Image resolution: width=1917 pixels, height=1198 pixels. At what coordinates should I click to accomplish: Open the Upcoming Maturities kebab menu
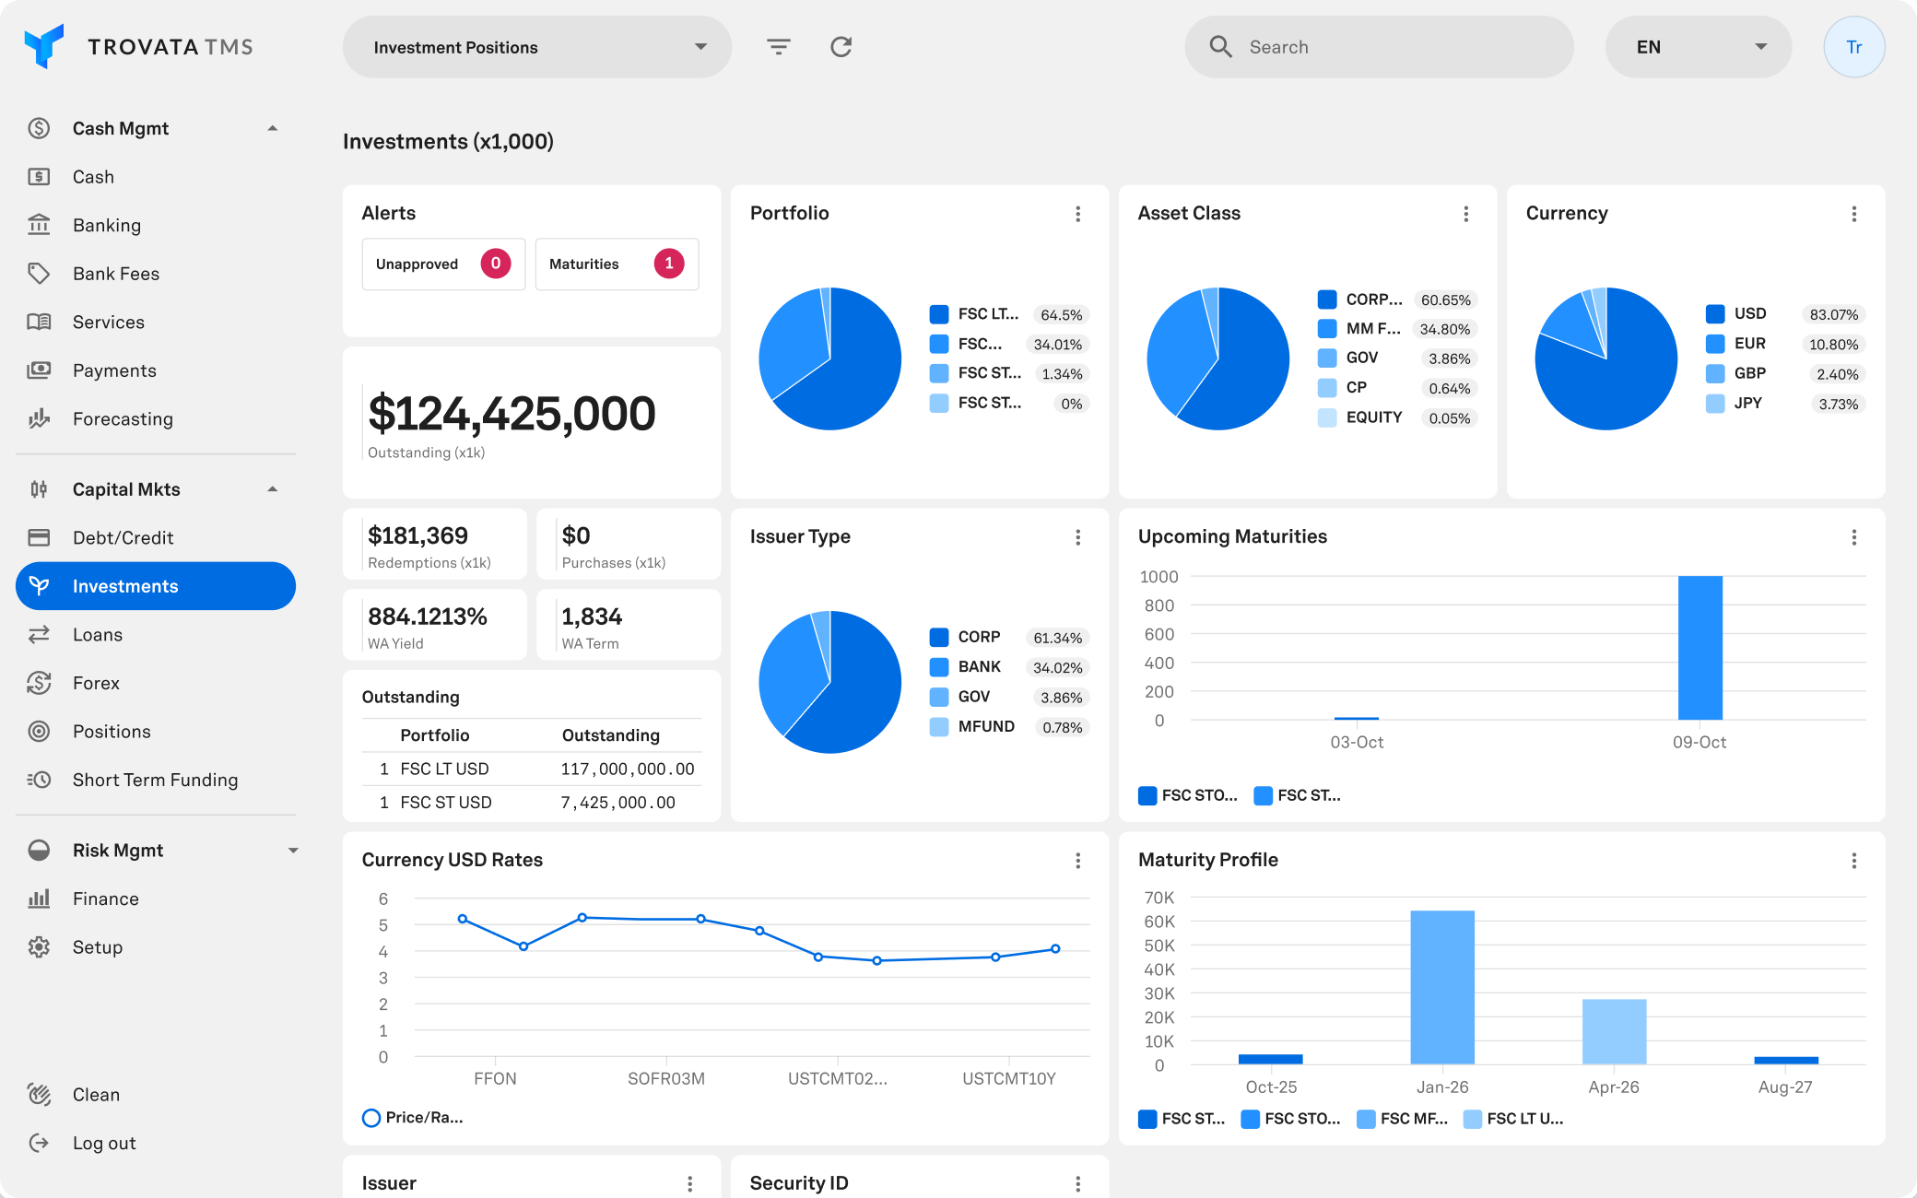tap(1853, 537)
